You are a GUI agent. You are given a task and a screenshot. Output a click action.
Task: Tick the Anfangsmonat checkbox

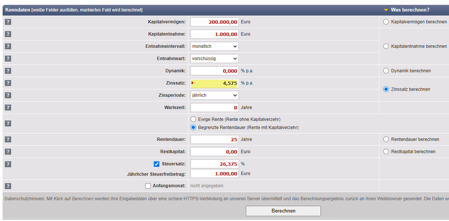[148, 186]
